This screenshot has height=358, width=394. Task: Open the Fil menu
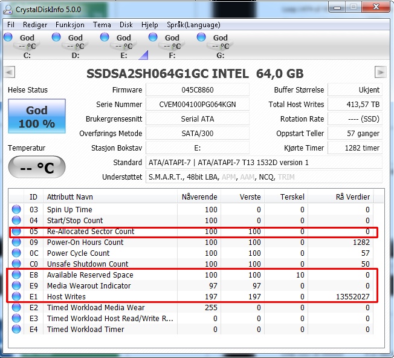click(x=10, y=25)
